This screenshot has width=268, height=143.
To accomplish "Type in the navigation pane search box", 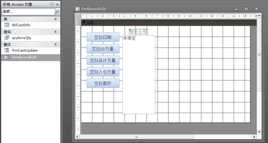I will tap(28, 12).
